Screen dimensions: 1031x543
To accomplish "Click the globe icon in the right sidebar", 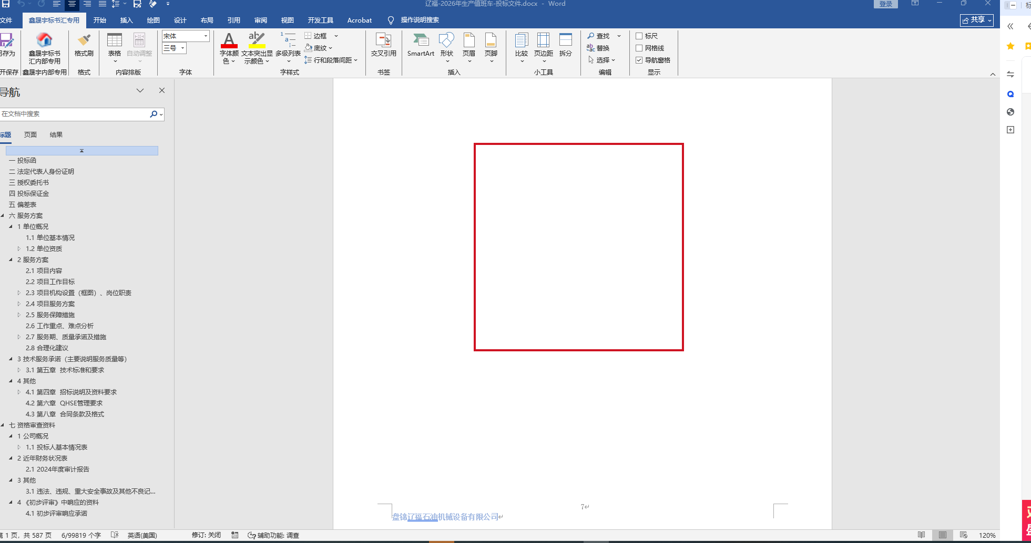I will coord(1010,112).
